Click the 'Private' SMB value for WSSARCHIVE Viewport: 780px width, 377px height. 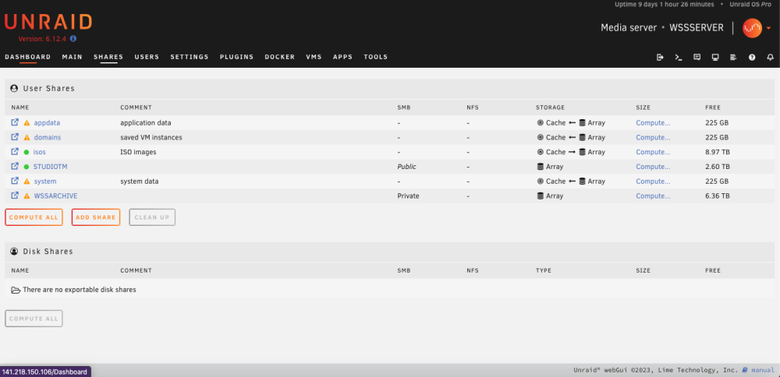click(409, 196)
